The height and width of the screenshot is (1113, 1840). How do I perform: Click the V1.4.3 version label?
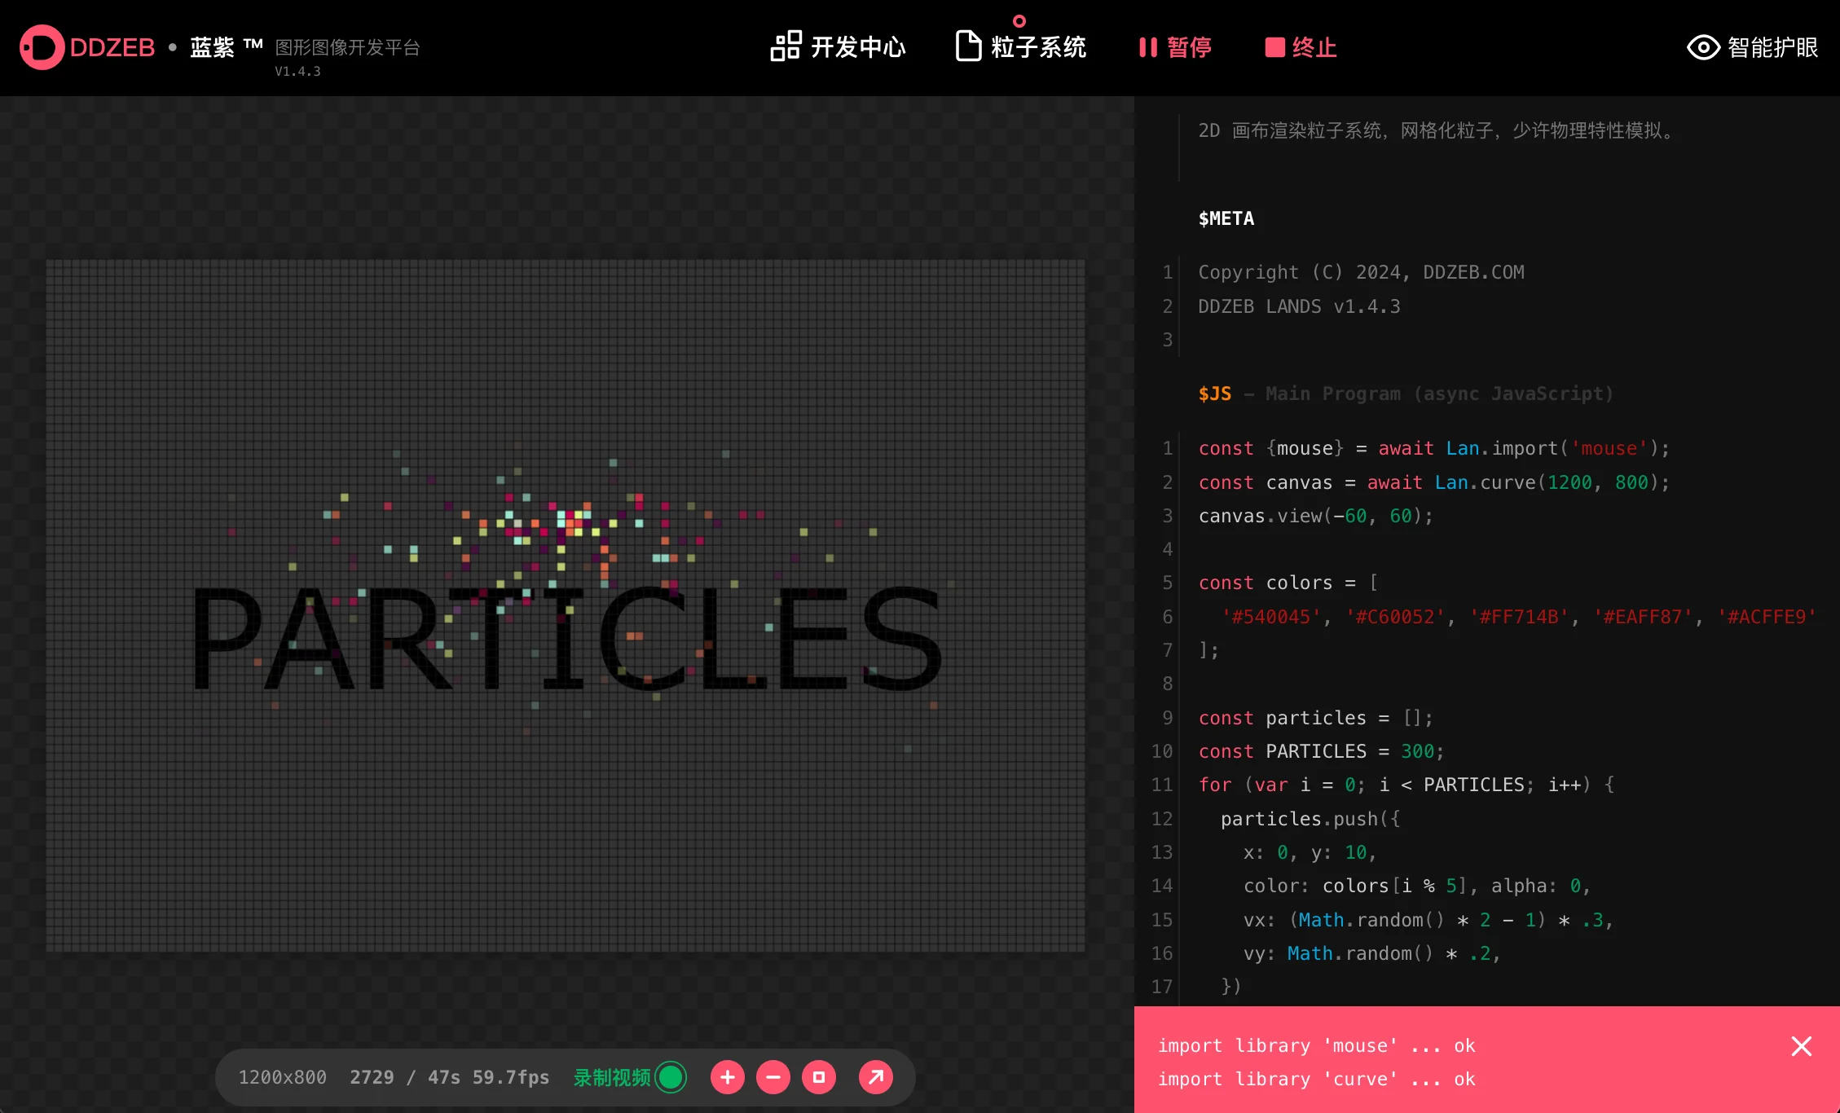[297, 71]
